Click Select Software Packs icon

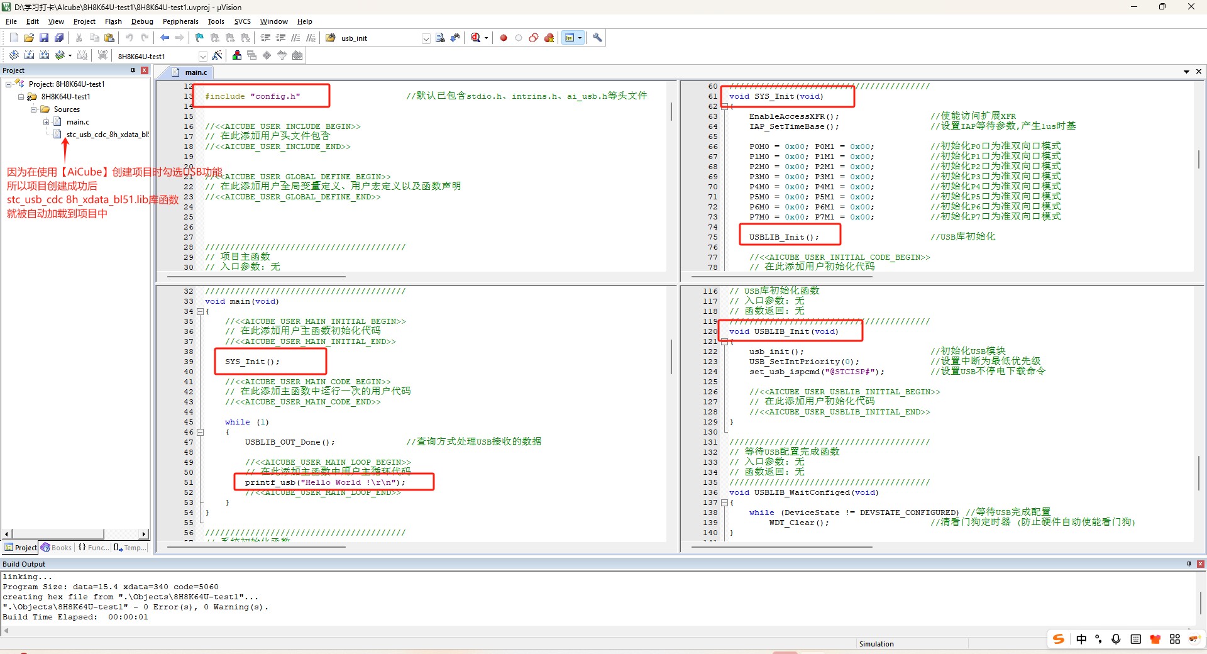(x=282, y=55)
